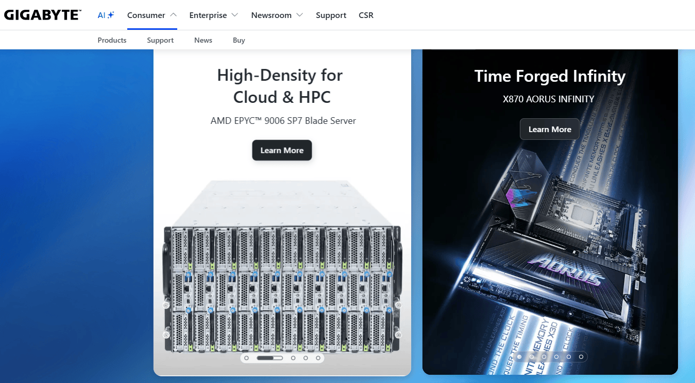Click Learn More on the Time Forged Infinity card
The width and height of the screenshot is (695, 383).
(550, 129)
